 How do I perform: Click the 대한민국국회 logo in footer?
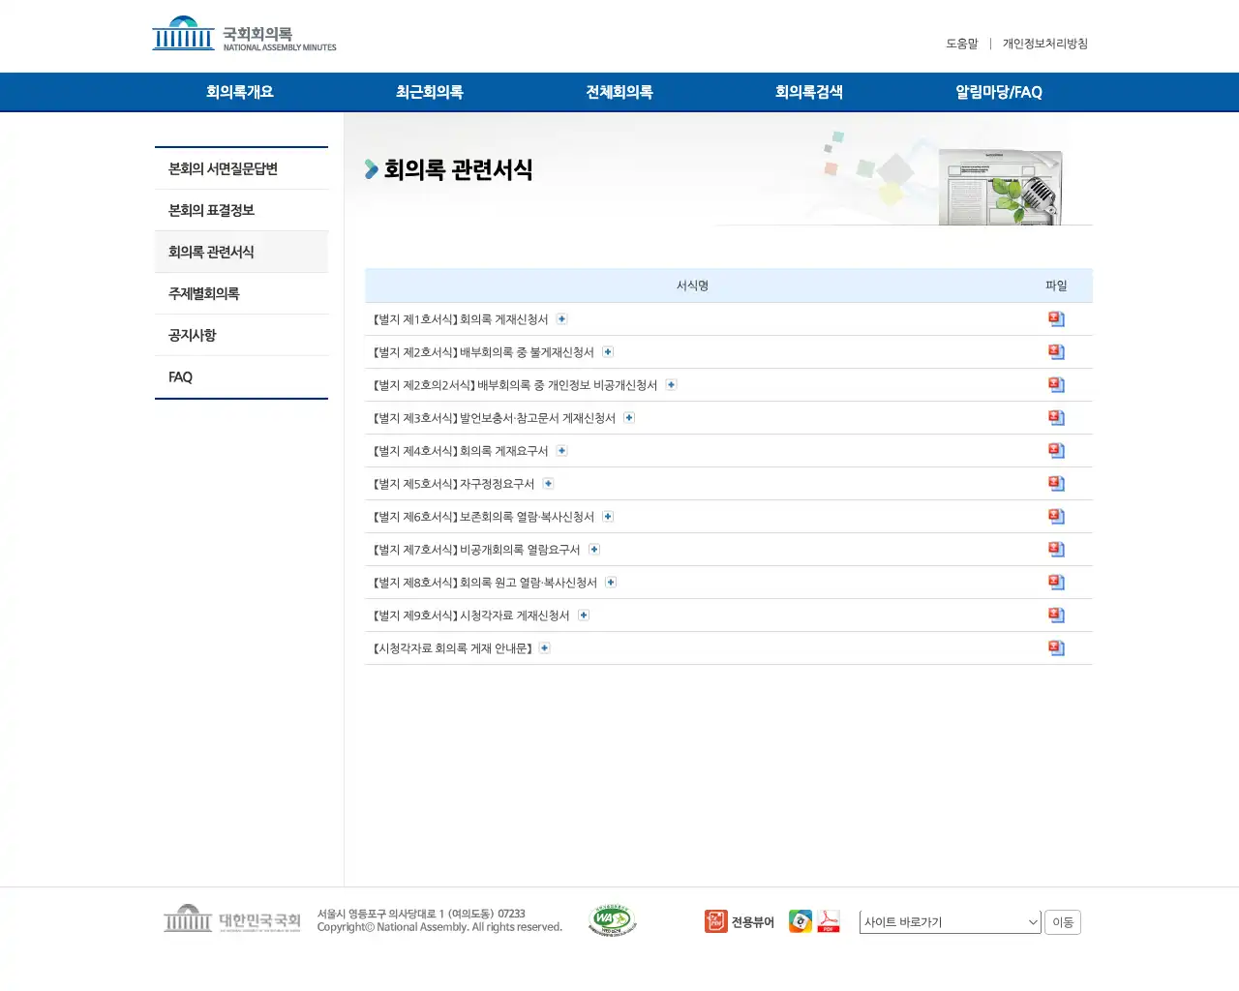coord(231,919)
